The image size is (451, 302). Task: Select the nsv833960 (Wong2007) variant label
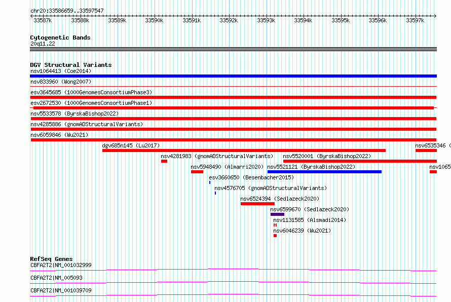pyautogui.click(x=61, y=82)
